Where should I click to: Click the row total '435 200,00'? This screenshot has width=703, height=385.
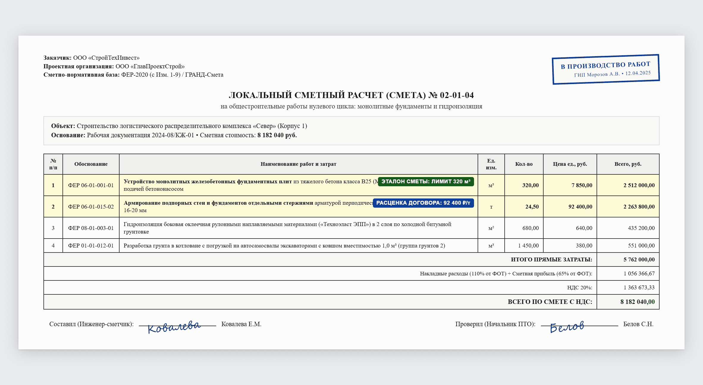click(x=641, y=228)
